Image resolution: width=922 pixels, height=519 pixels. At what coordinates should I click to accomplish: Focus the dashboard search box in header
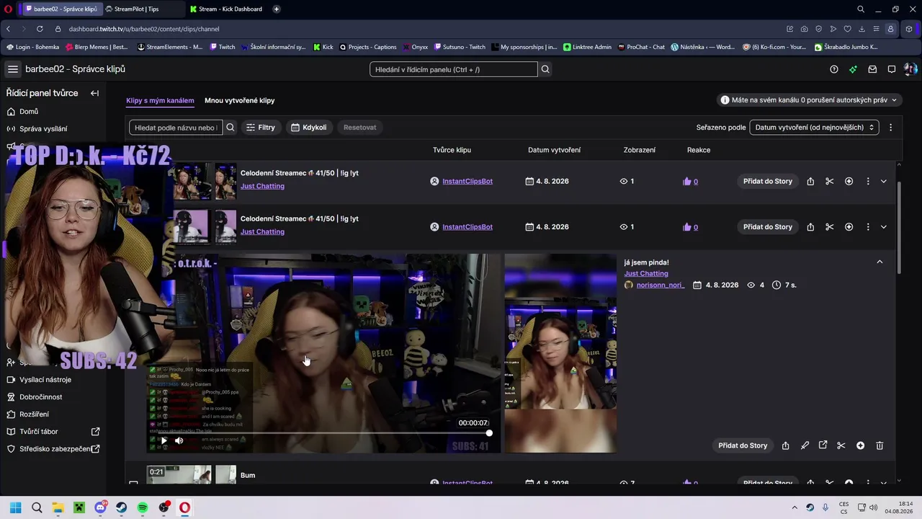tap(454, 69)
